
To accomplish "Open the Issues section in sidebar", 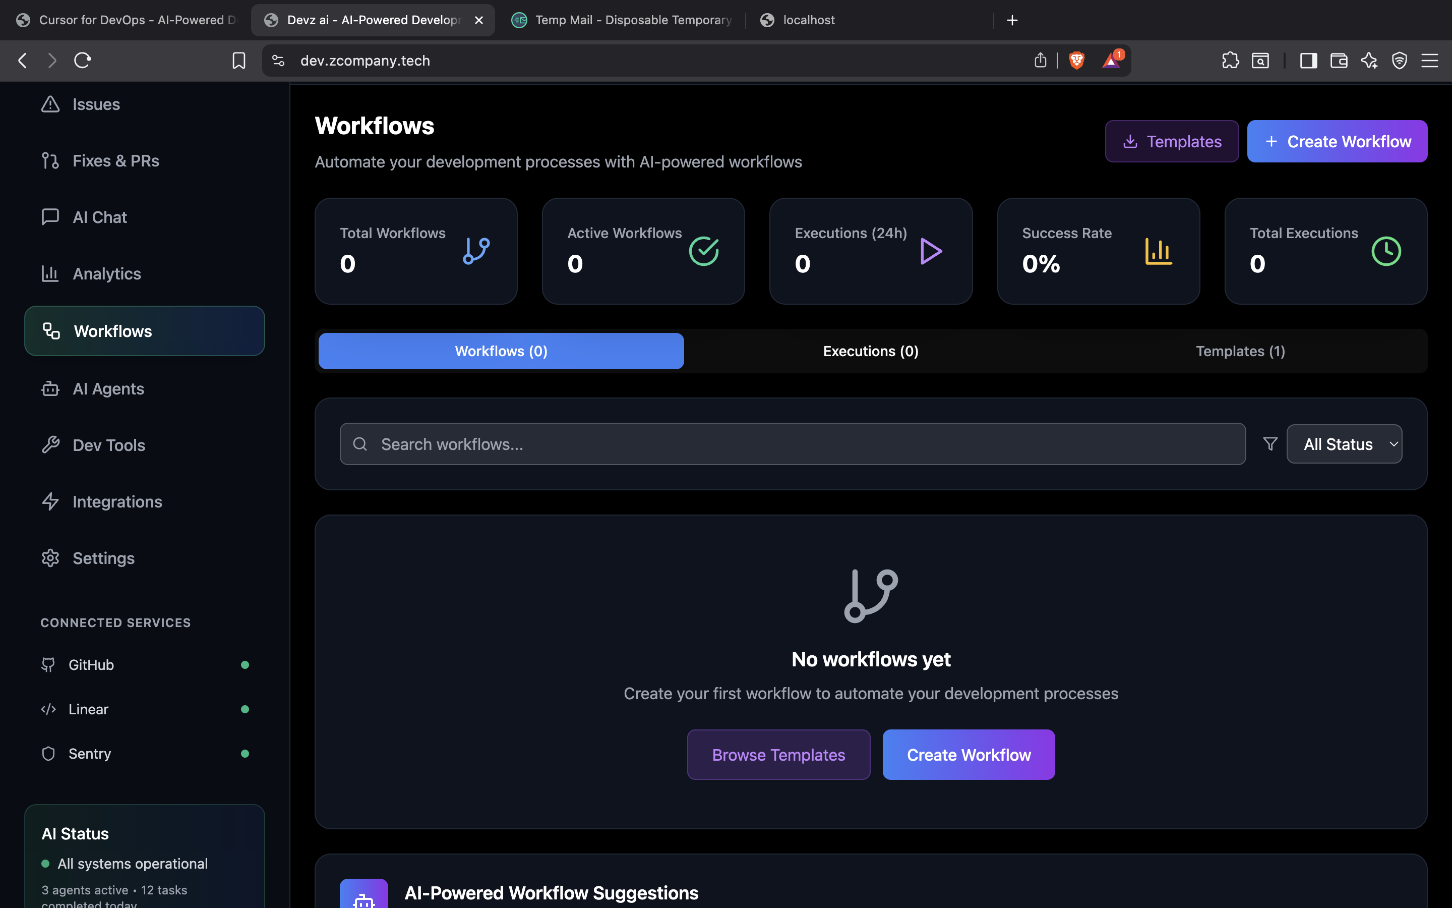I will pos(96,104).
